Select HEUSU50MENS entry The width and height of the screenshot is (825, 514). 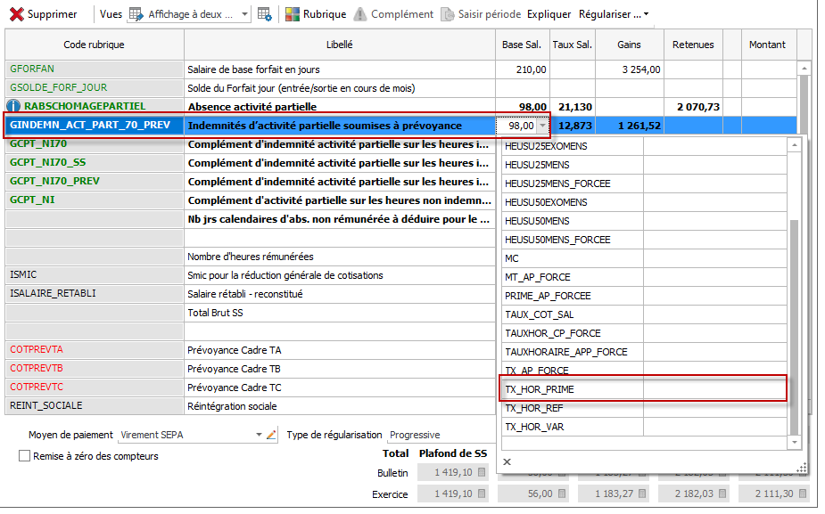tap(642, 221)
